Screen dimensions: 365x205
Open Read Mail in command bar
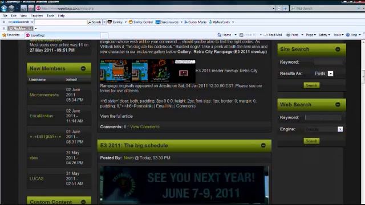point(273,35)
